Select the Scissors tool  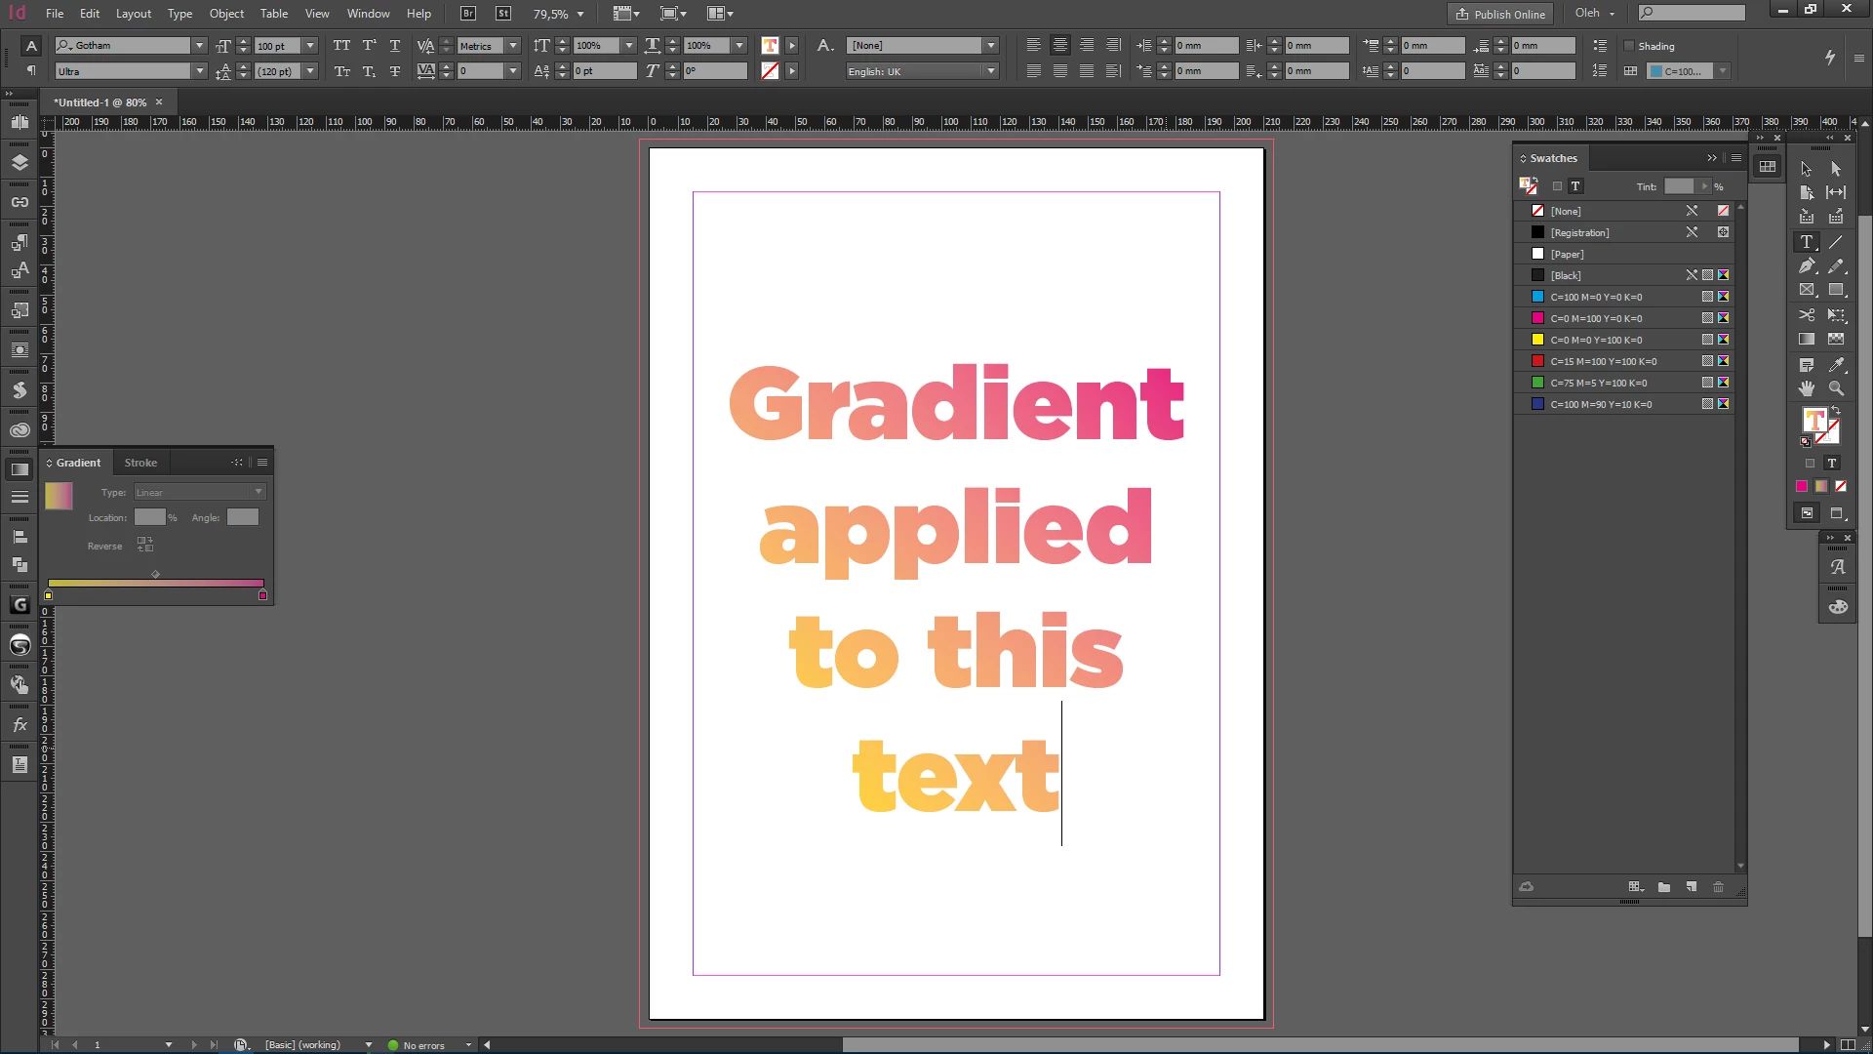click(x=1806, y=314)
